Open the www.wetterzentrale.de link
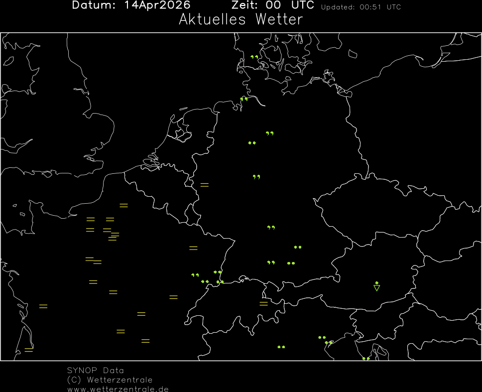The image size is (482, 392). point(118,389)
